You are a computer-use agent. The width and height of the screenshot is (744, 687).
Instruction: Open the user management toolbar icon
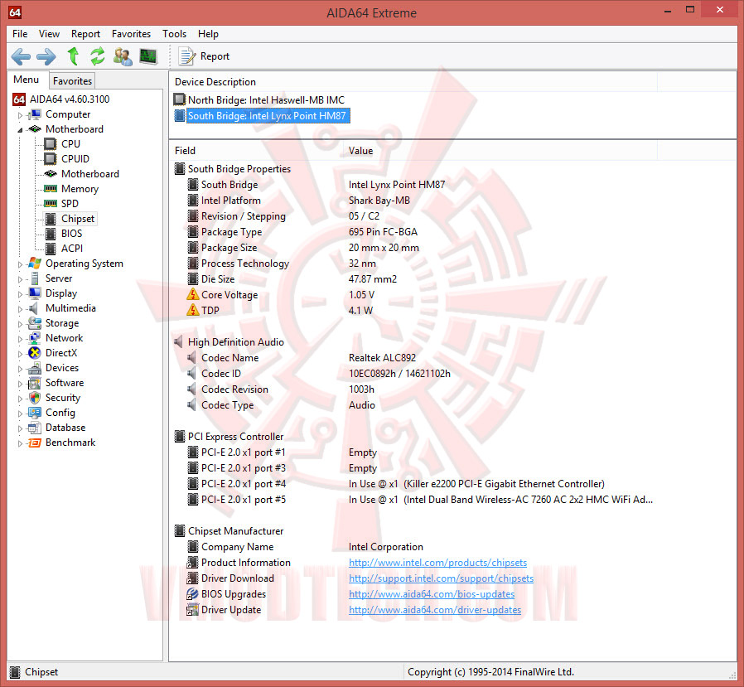coord(123,56)
